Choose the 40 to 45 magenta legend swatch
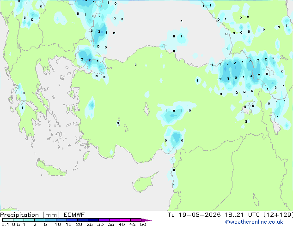Screen dimensions: 293x226 tap(125, 220)
